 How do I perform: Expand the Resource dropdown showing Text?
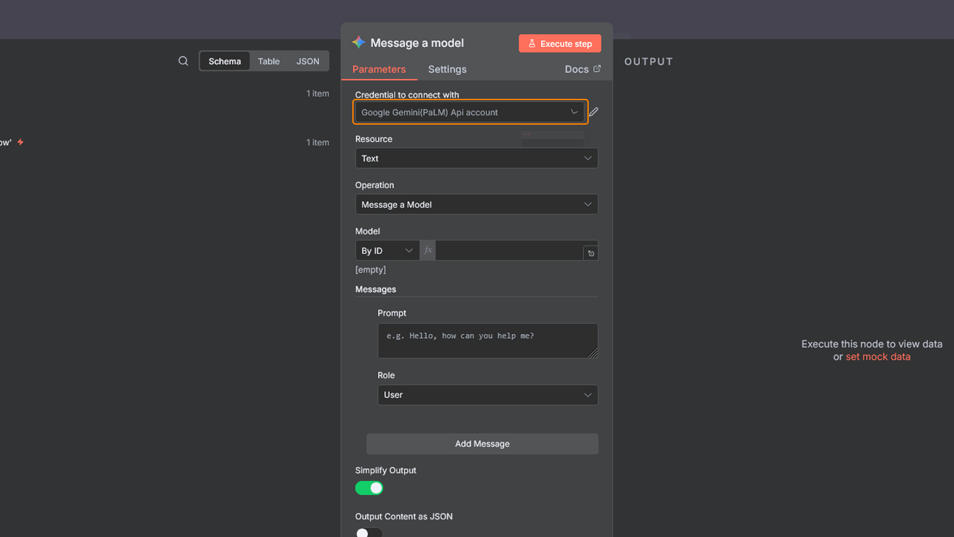pos(476,158)
